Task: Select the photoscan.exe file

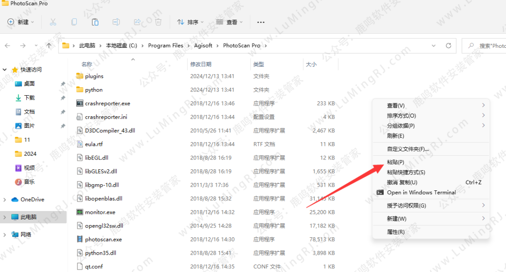Action: coord(103,239)
